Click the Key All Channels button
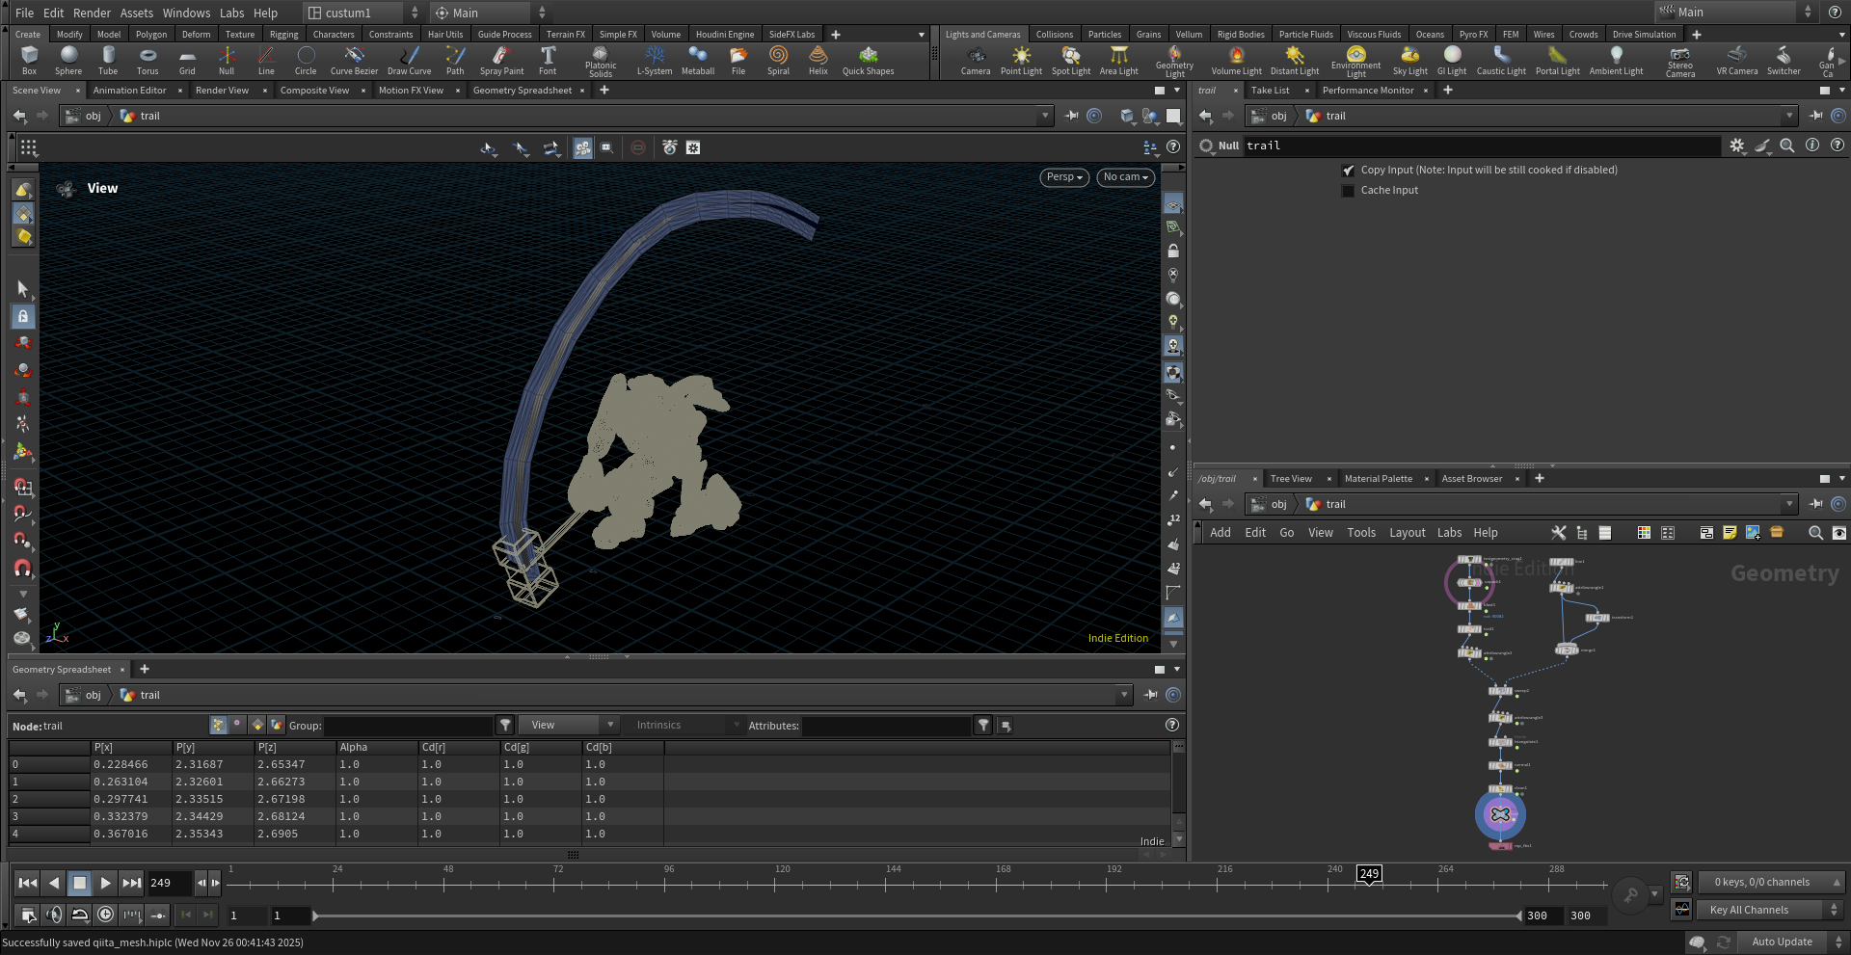 tap(1749, 910)
